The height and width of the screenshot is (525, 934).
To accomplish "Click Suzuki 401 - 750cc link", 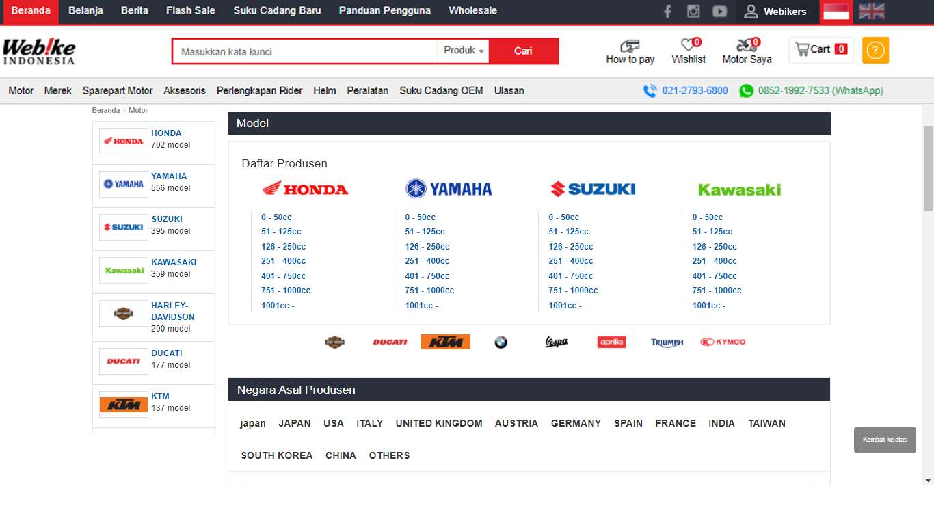I will click(571, 276).
